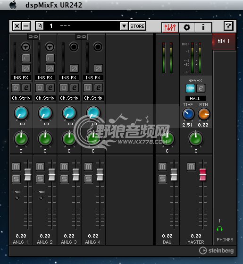The image size is (243, 264).
Task: Open INS.FX location selector on ANLG 2
Action: pos(45,77)
